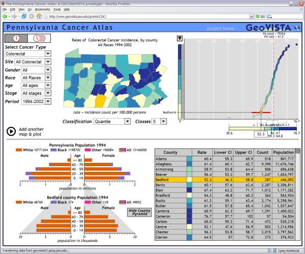This screenshot has width=305, height=254.
Task: Open the Notebook icon in status bar
Action: pyautogui.click(x=274, y=250)
